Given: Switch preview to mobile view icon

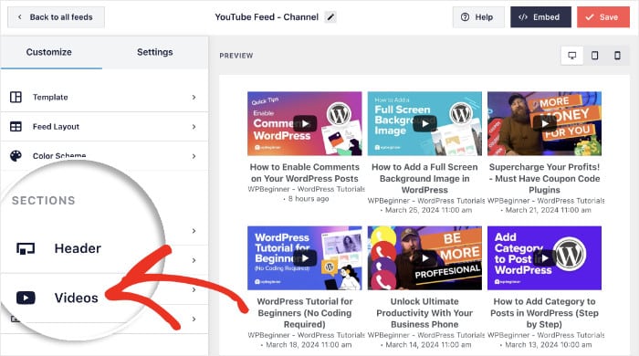Looking at the screenshot, I should [x=617, y=56].
